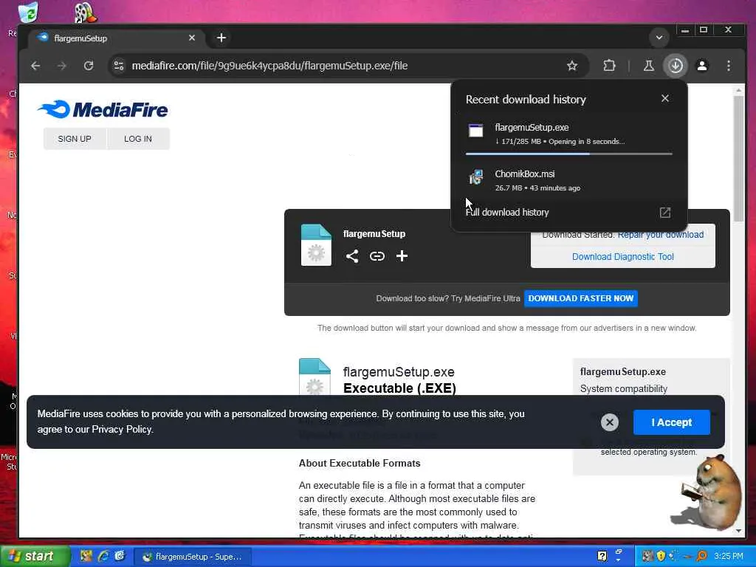Click the Repair your download link
Screen dimensions: 756x567
[661, 235]
